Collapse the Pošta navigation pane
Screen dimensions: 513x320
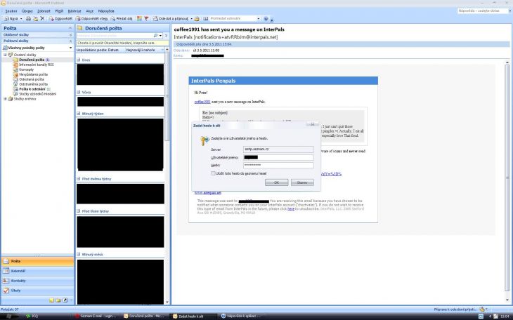tap(70, 29)
